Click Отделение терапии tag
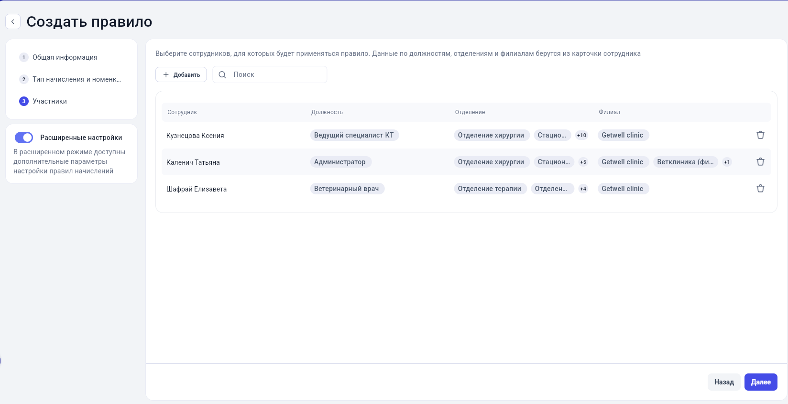 (490, 189)
